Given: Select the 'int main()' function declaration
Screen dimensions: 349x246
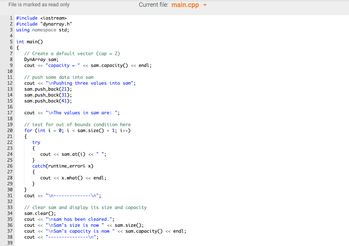Looking at the screenshot, I should 27,41.
